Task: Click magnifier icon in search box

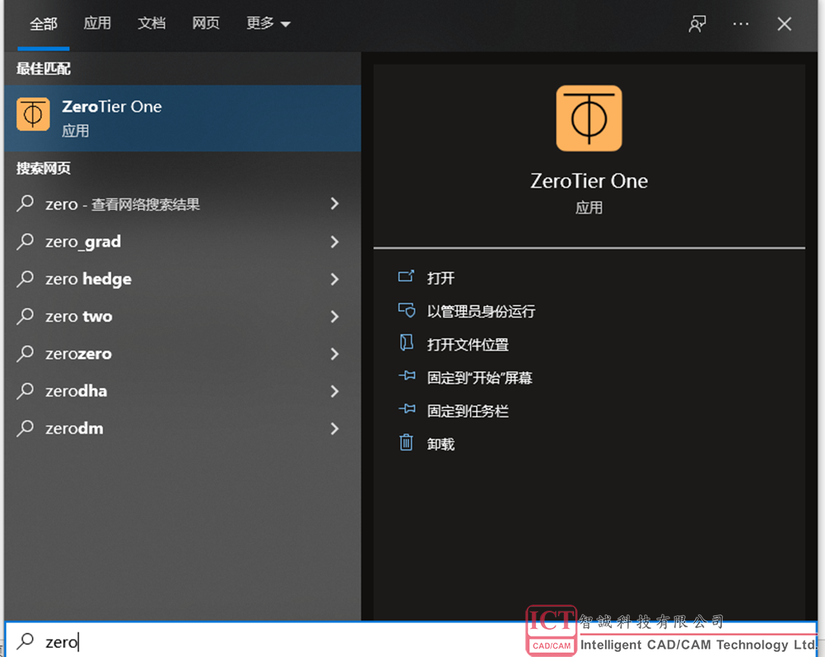Action: (x=25, y=641)
